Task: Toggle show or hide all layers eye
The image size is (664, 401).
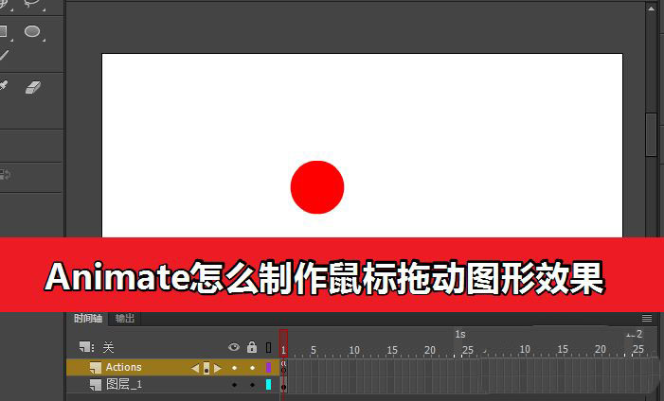Action: [234, 347]
